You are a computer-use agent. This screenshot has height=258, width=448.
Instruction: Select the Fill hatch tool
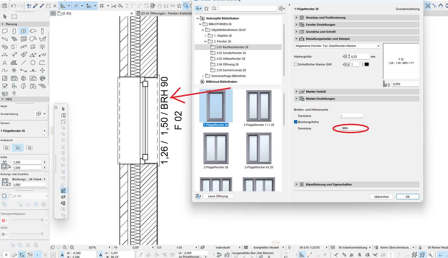(14, 63)
